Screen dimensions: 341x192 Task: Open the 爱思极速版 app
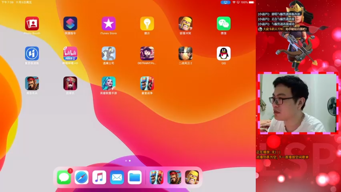click(x=32, y=53)
